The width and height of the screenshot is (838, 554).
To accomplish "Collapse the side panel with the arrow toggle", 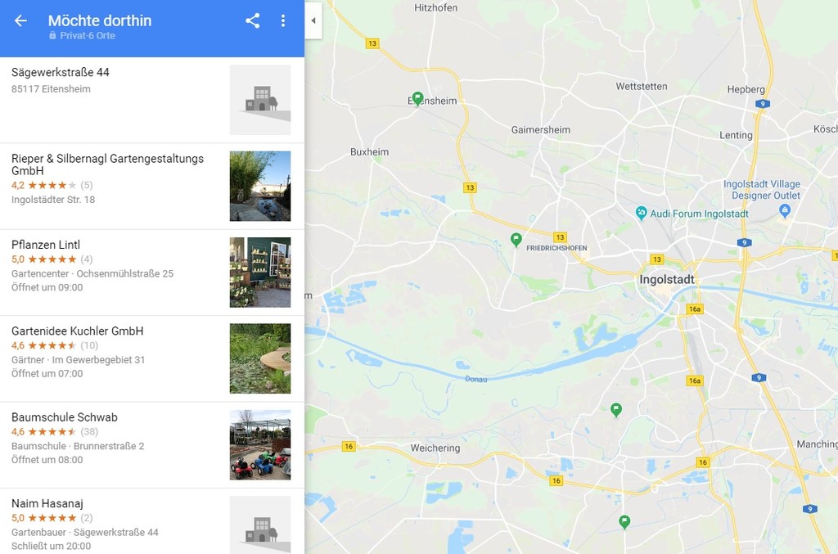I will coord(313,20).
